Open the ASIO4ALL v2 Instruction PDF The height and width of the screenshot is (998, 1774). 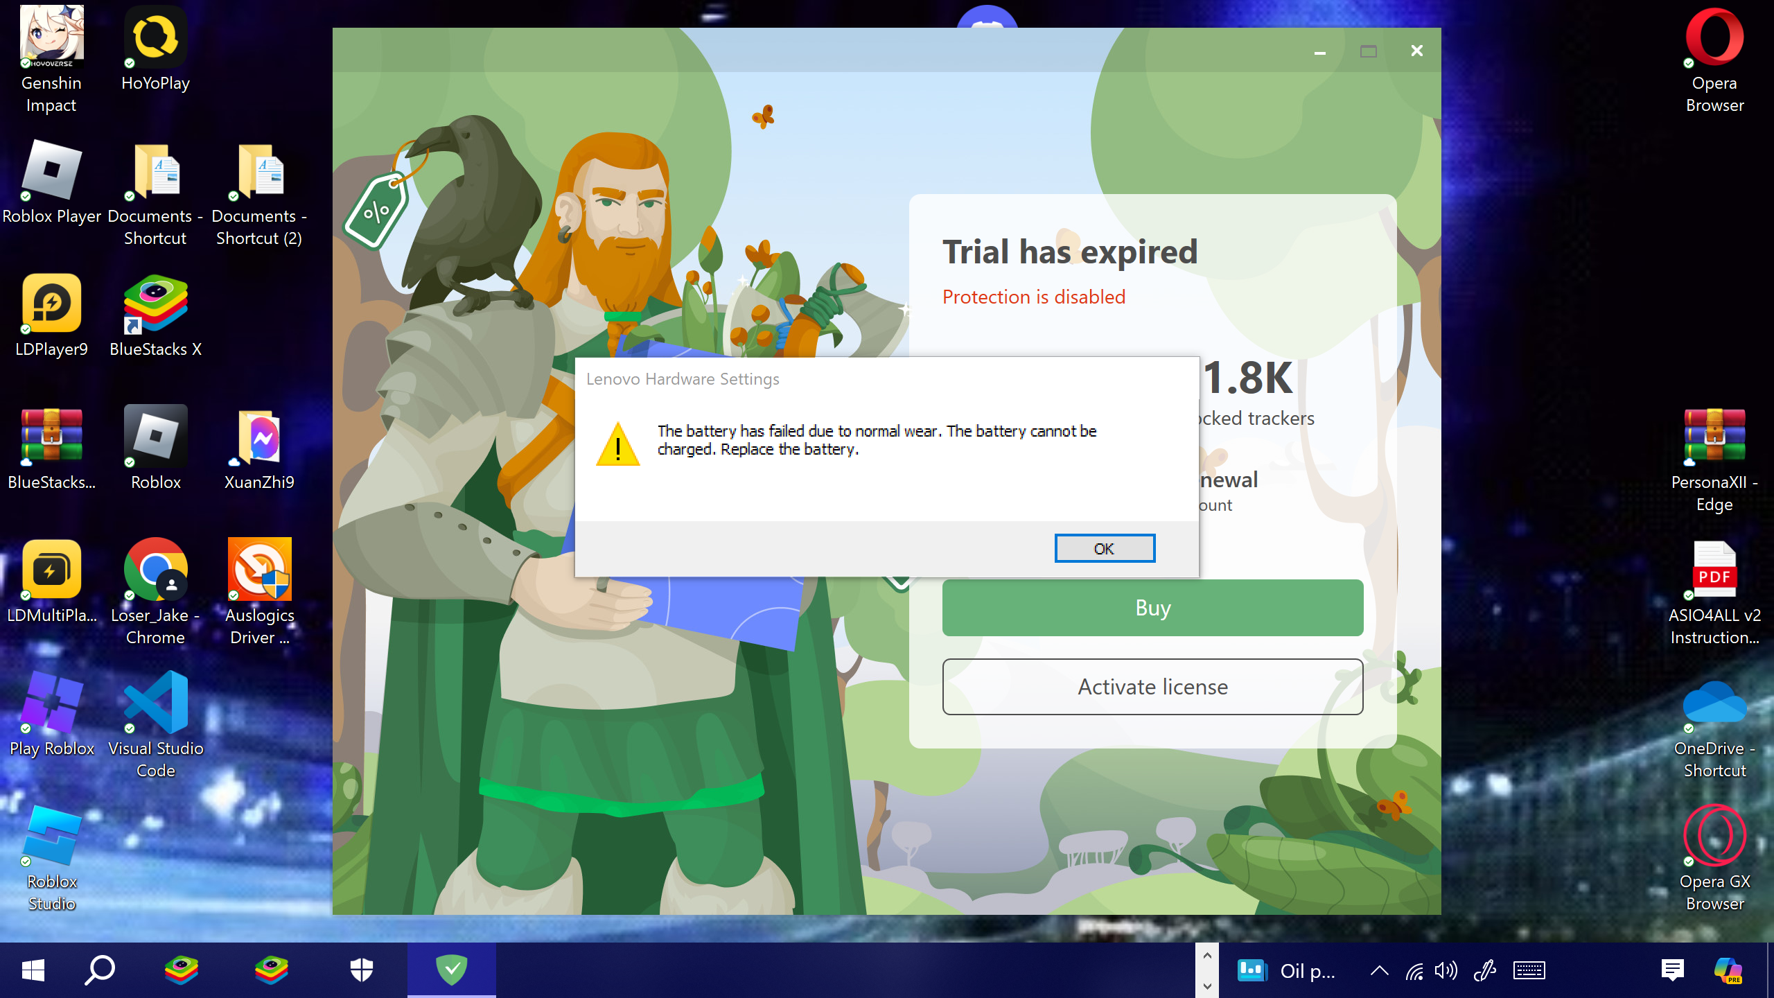coord(1714,570)
